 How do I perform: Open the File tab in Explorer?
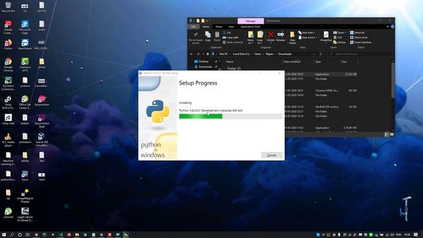tap(194, 26)
